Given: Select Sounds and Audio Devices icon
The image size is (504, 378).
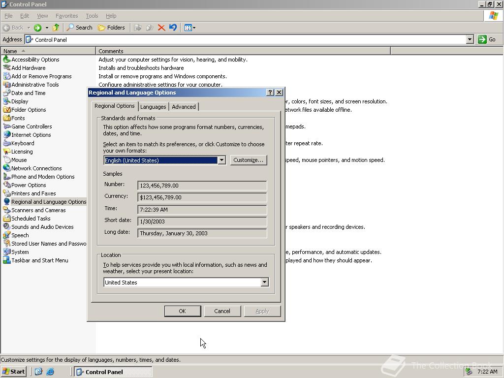Looking at the screenshot, I should pyautogui.click(x=6, y=226).
